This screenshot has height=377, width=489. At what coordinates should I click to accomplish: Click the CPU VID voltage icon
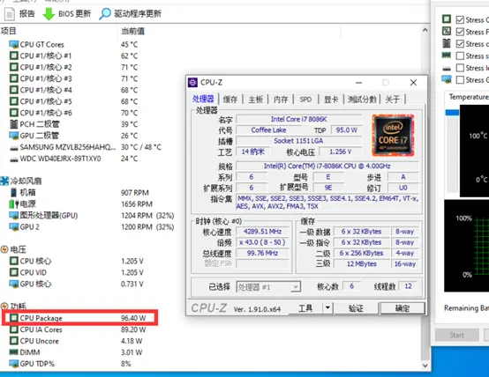14,272
